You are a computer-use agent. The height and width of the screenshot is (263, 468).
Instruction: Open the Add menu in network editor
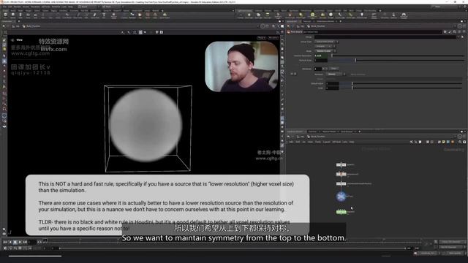[291, 142]
